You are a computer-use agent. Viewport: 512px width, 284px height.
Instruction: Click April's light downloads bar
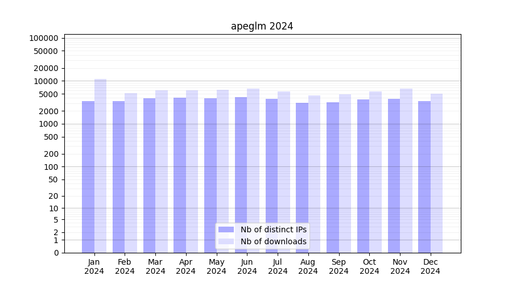(x=192, y=172)
